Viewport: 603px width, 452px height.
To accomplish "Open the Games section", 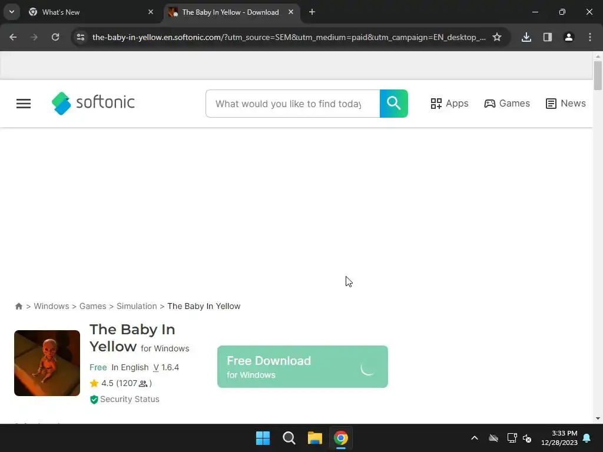I will (x=507, y=104).
